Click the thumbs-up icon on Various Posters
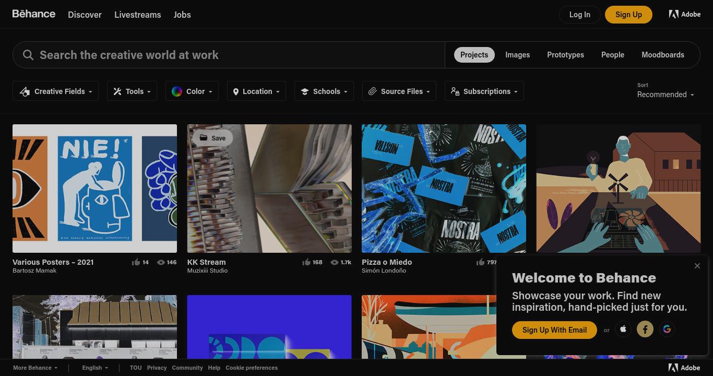The width and height of the screenshot is (713, 376). 136,262
